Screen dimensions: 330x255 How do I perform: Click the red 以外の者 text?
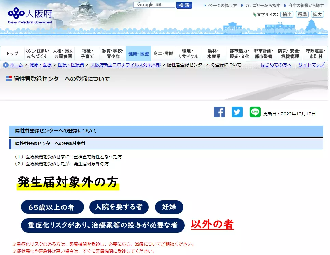212,224
